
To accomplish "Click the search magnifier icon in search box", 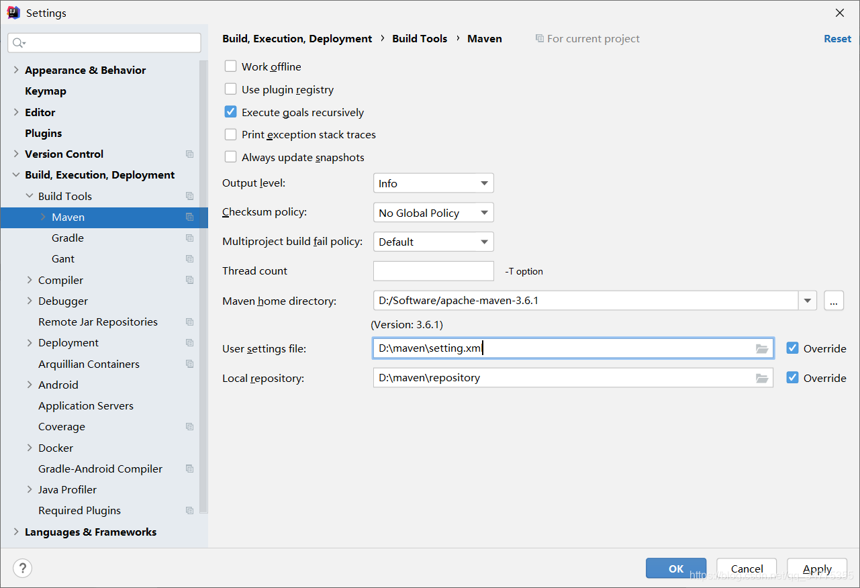I will 18,43.
